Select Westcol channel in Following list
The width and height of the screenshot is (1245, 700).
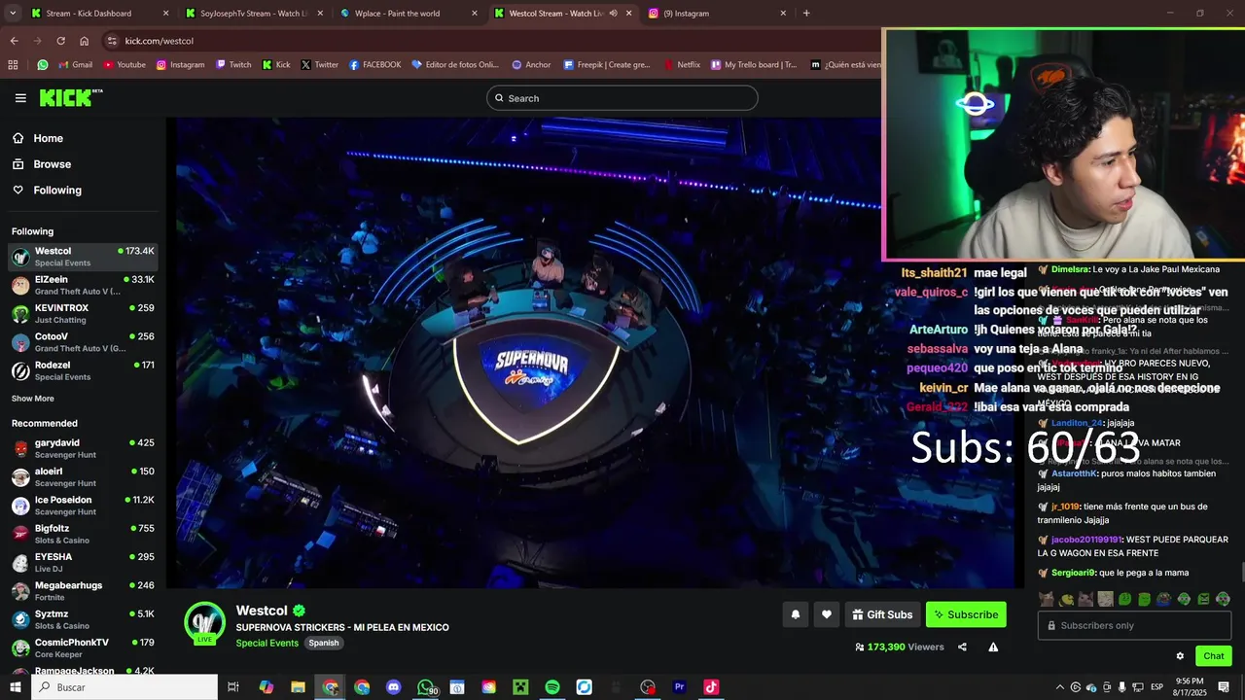click(x=83, y=257)
